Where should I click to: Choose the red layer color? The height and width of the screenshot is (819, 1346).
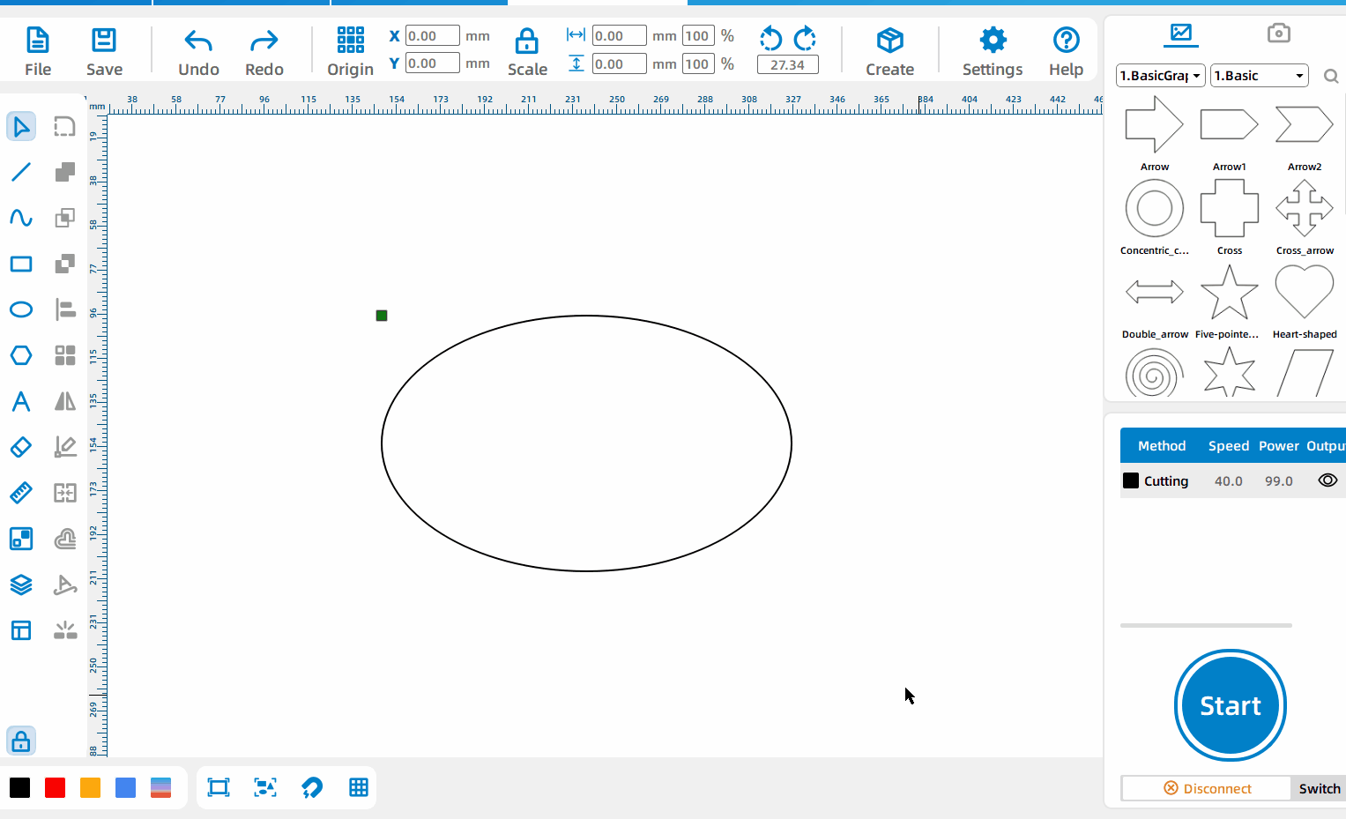point(55,787)
